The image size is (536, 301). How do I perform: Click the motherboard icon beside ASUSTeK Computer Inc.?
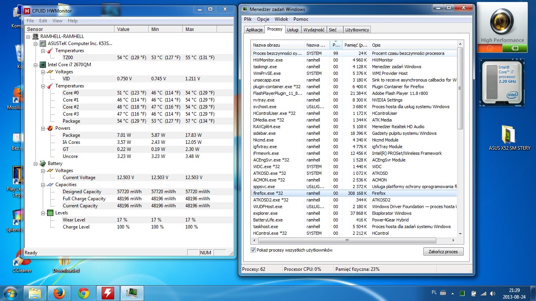tap(43, 44)
